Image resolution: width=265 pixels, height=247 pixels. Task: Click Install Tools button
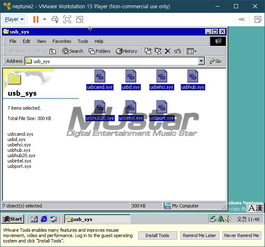[158, 235]
